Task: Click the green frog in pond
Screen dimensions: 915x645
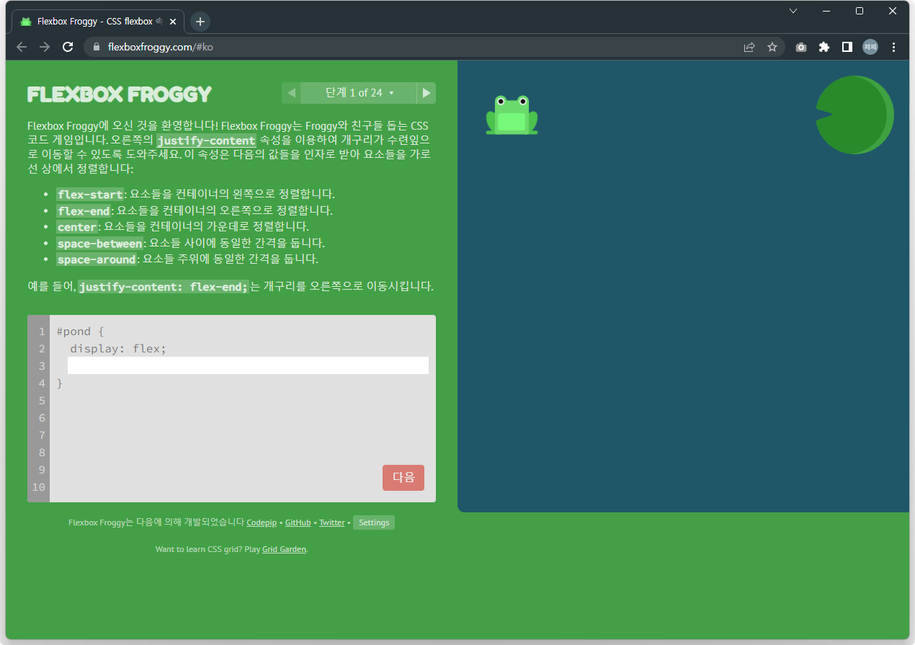Action: pos(512,115)
